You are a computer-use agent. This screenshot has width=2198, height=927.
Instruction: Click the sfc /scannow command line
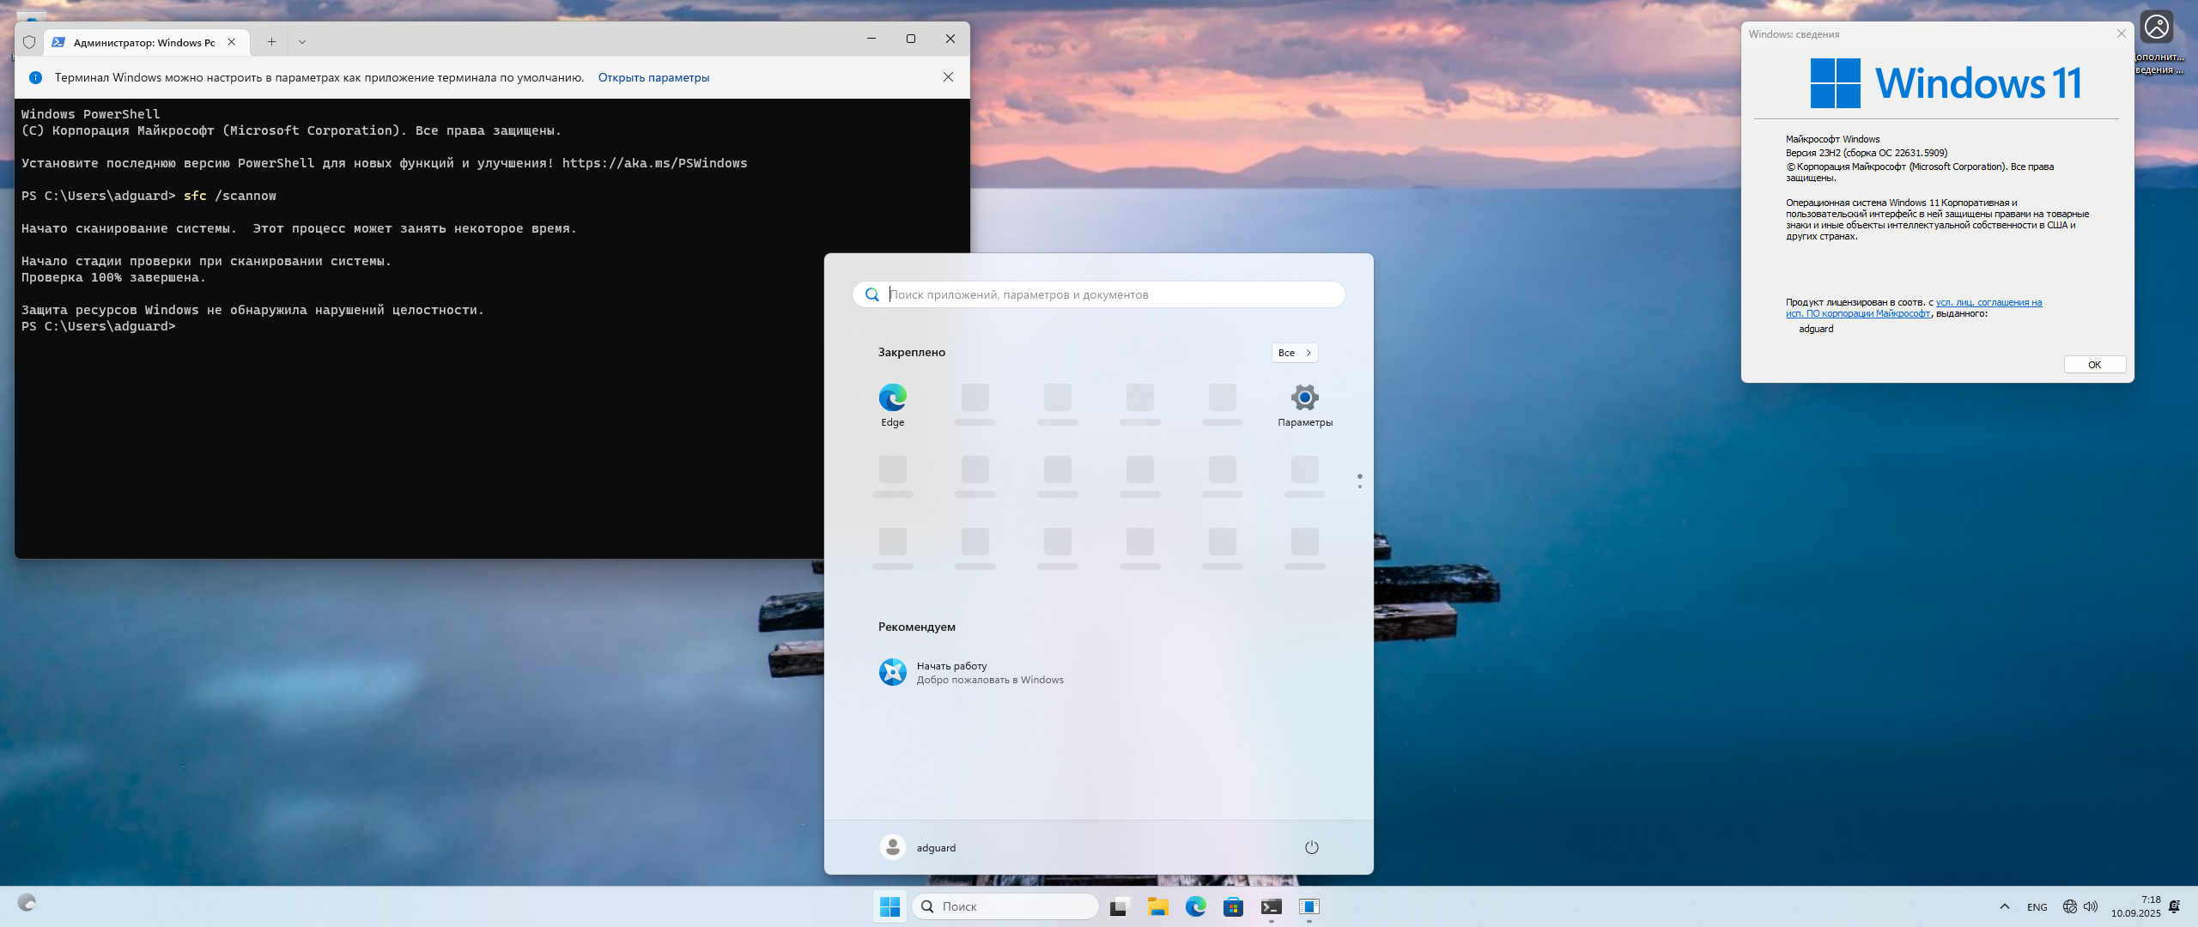coord(229,196)
